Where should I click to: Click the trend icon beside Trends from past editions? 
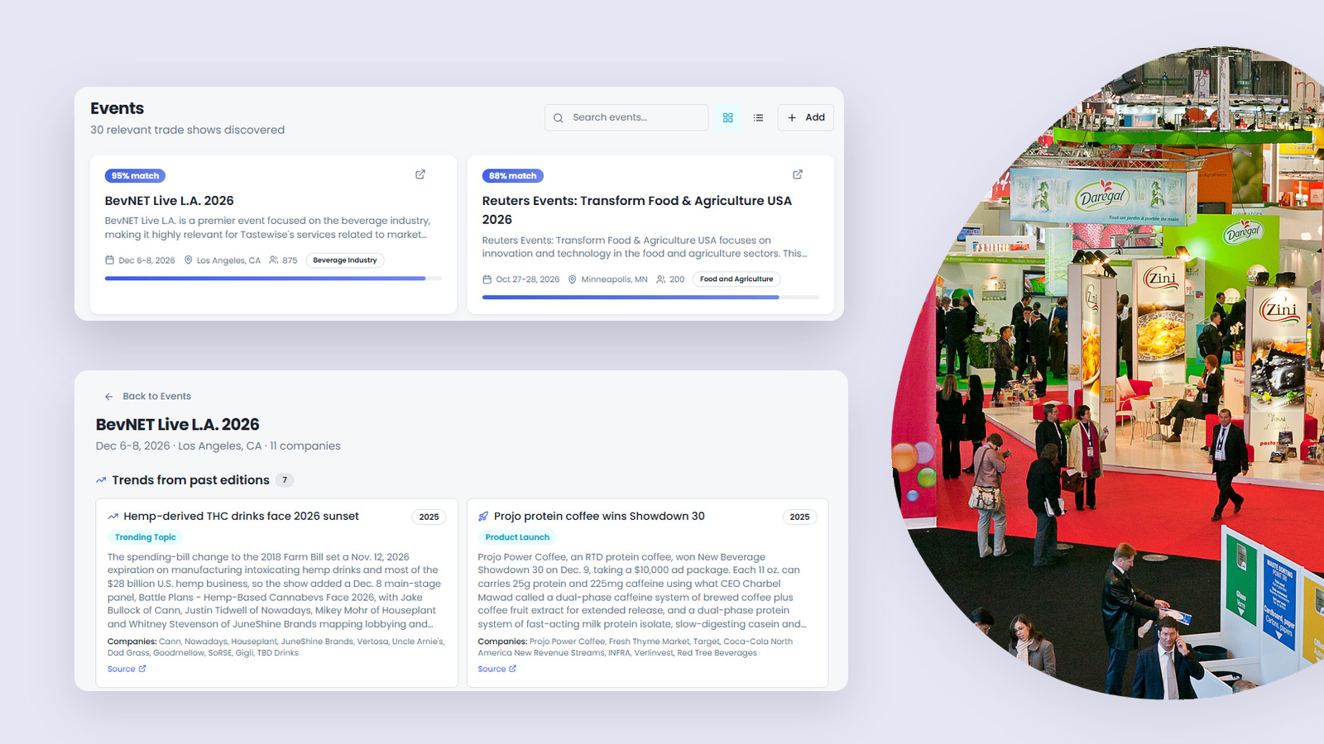pyautogui.click(x=101, y=480)
